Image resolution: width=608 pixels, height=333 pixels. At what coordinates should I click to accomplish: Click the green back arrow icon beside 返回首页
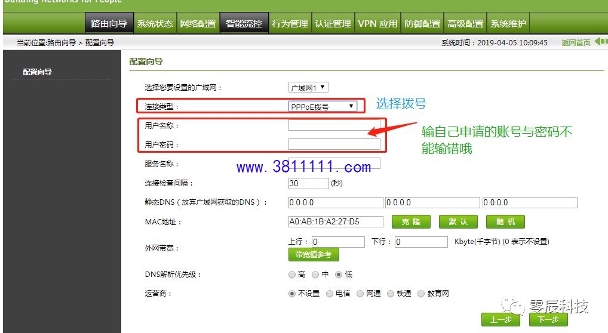pos(601,42)
